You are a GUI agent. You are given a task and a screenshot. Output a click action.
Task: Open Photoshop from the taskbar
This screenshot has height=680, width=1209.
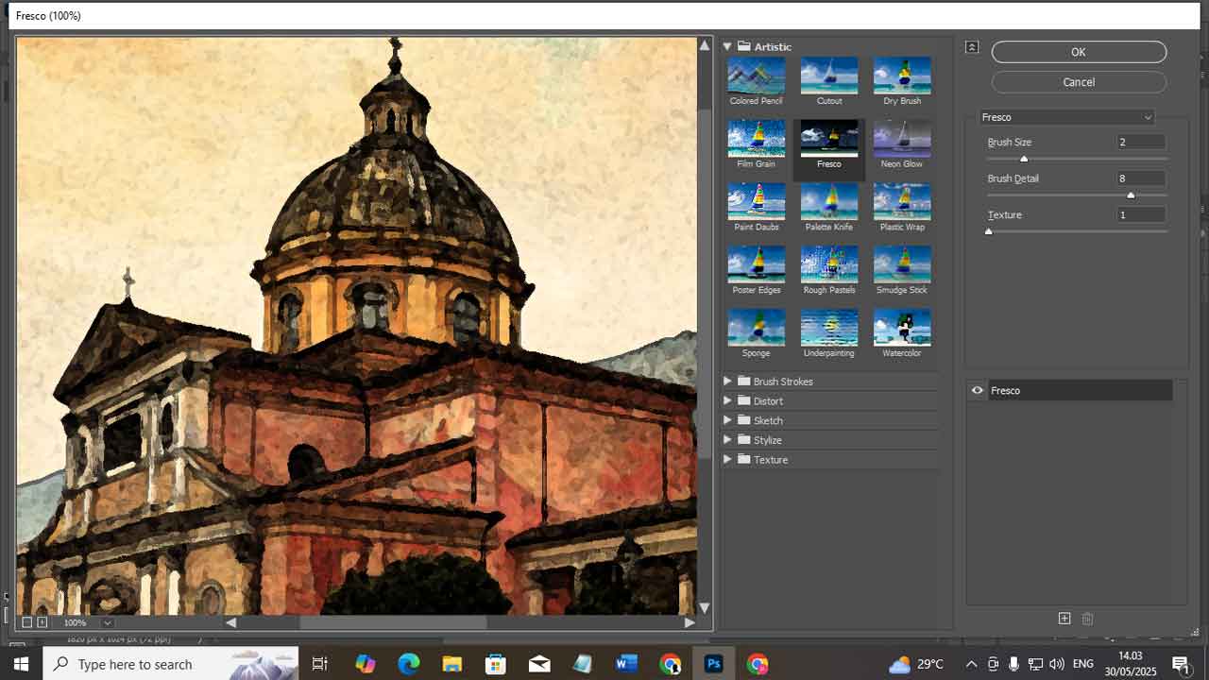[714, 664]
